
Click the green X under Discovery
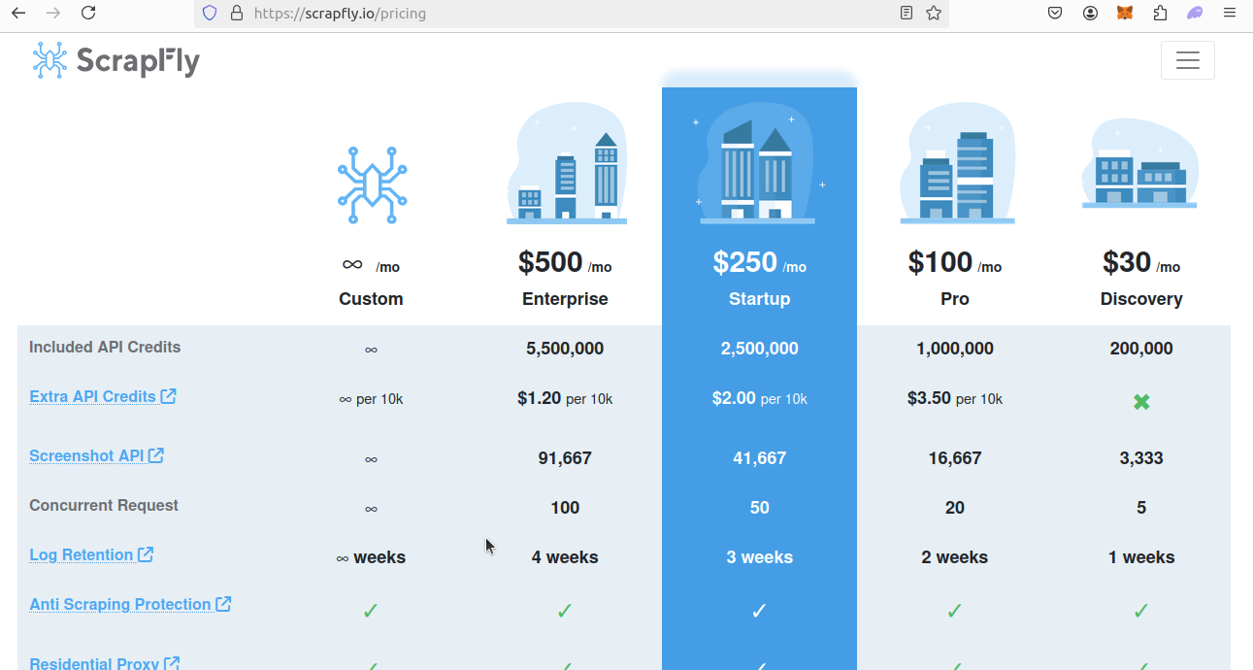click(x=1141, y=401)
